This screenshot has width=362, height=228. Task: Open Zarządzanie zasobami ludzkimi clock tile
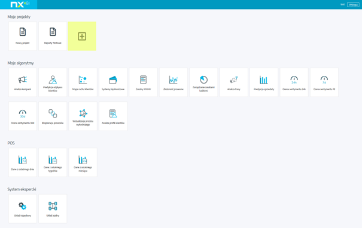(203, 82)
